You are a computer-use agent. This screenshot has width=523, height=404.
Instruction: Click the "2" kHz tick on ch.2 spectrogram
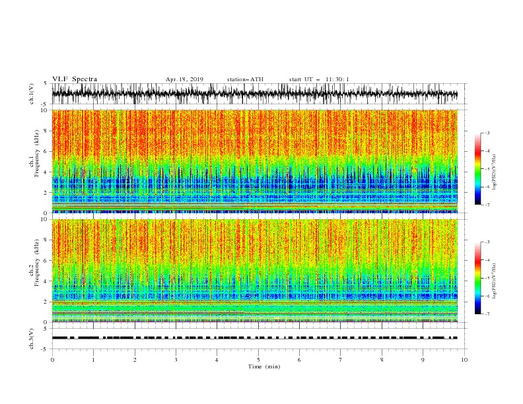pos(46,302)
